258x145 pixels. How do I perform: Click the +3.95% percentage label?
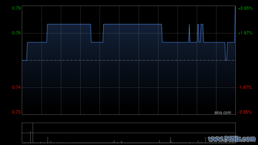pos(245,8)
